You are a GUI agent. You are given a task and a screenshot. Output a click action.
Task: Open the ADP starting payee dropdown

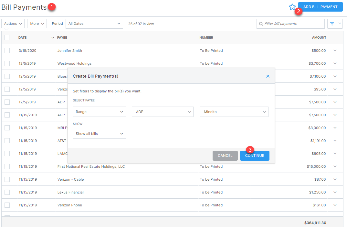tap(163, 112)
